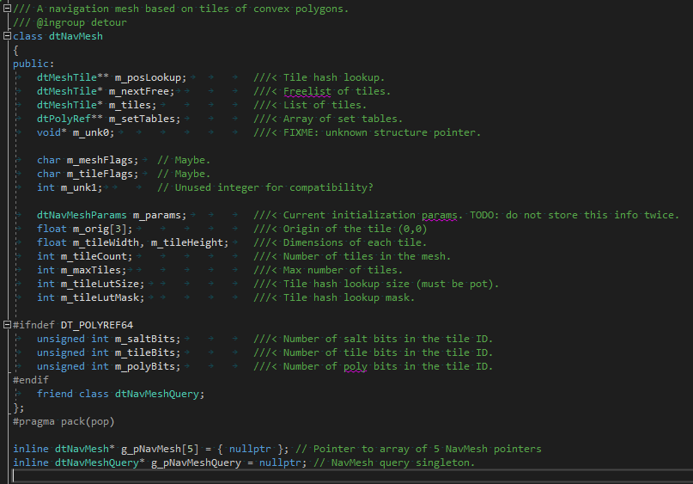Viewport: 693px width, 484px height.
Task: Collapse the dtNavMesh class block
Action: click(x=7, y=36)
